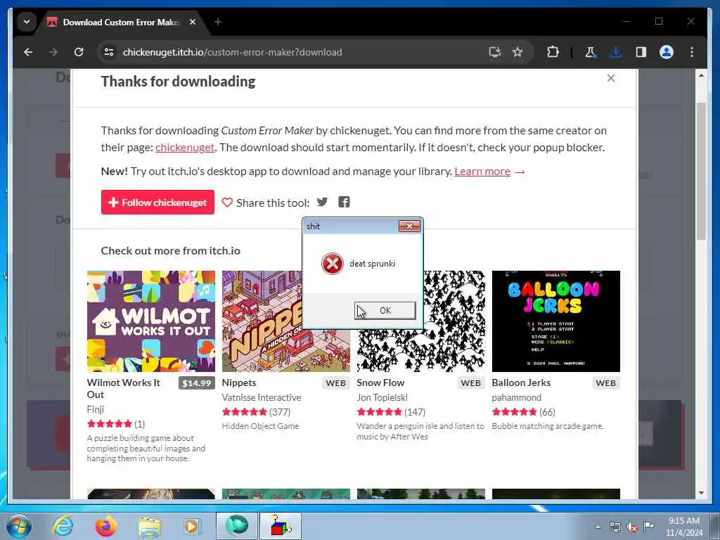Click install app icon in address bar
720x540 pixels.
494,52
